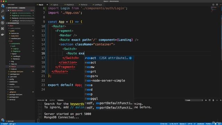
Task: Open notifications bell in status bar
Action: pyautogui.click(x=219, y=124)
